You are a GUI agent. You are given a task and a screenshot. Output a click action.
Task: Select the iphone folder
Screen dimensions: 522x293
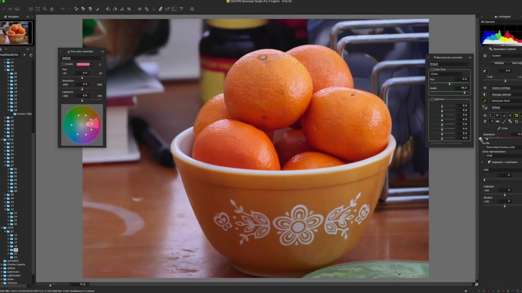[x=11, y=268]
